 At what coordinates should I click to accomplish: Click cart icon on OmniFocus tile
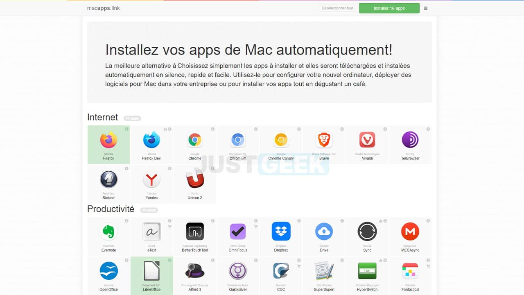pos(256,227)
